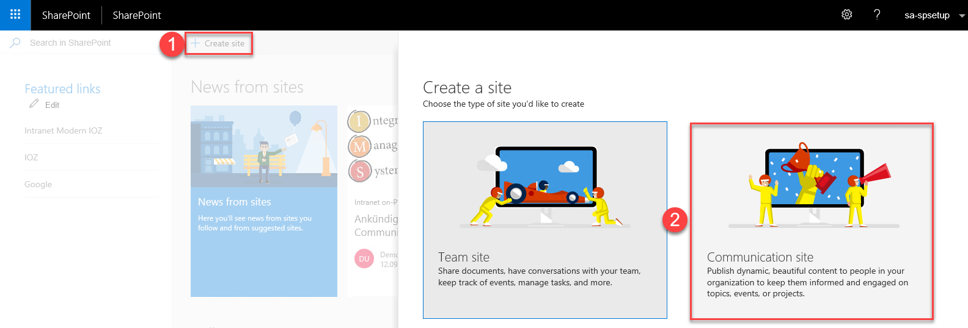
Task: Click the Create site button
Action: click(218, 43)
